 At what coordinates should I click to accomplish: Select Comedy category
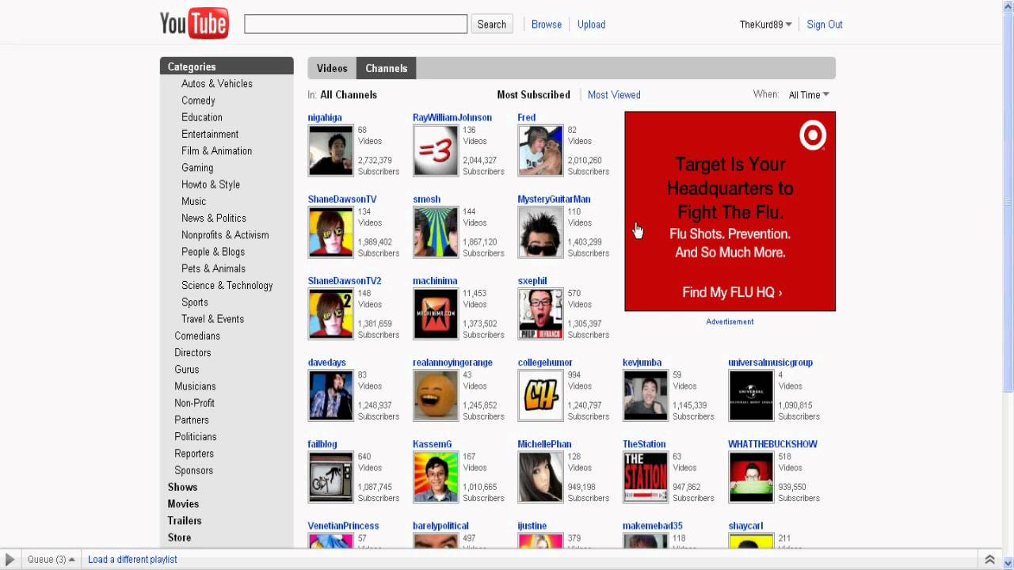[x=198, y=101]
